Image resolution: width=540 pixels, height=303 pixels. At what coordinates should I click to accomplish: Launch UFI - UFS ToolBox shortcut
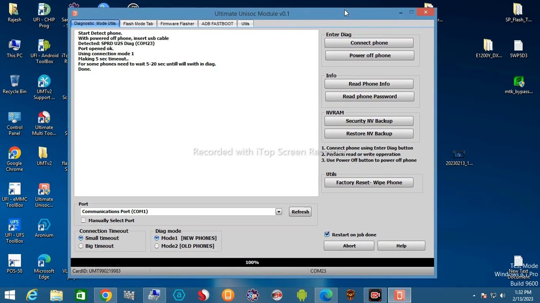pos(14,231)
